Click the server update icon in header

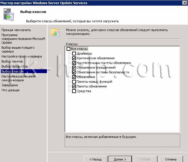9,15
